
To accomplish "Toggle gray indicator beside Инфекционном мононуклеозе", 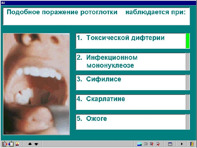I will (188, 62).
